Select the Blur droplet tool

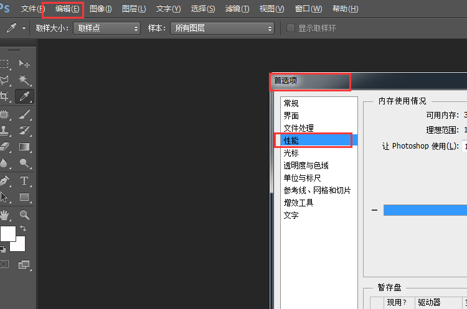pos(4,163)
